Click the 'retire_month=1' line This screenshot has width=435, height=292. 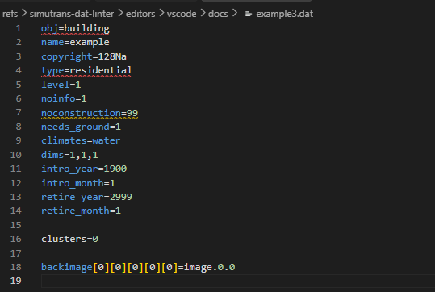tap(81, 211)
